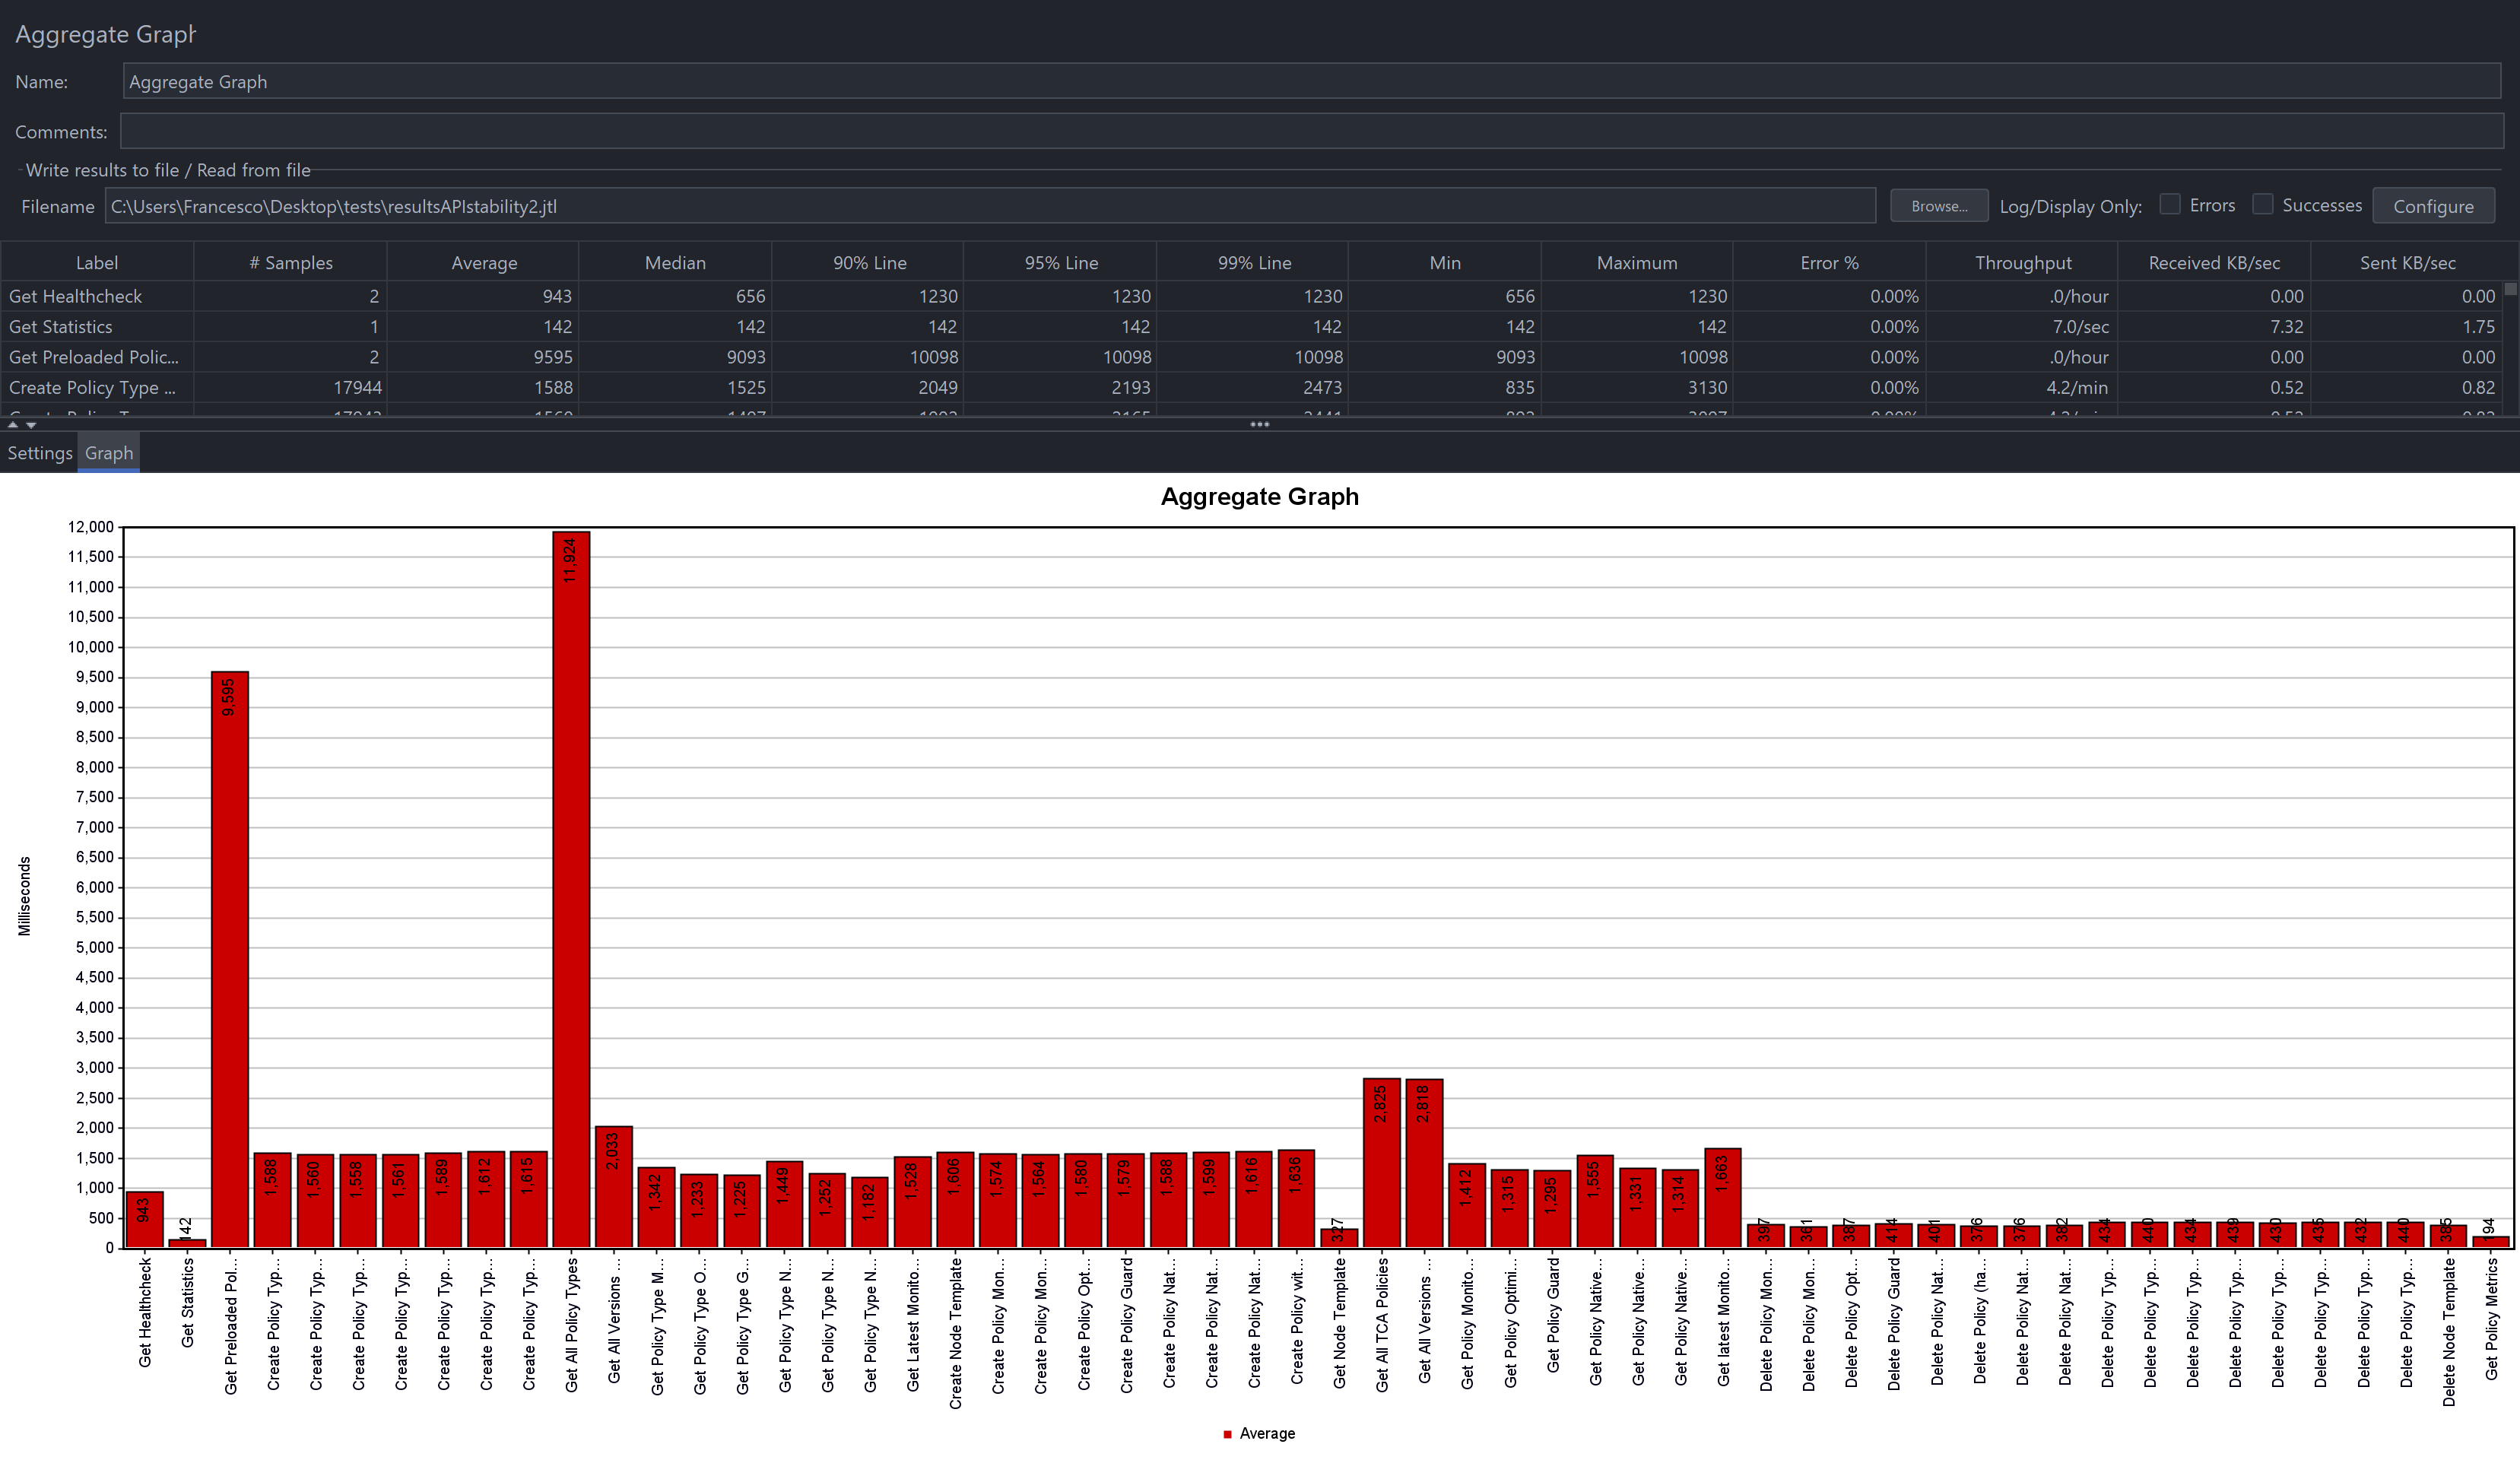Sort by the Median column header
2520x1460 pixels.
[675, 262]
